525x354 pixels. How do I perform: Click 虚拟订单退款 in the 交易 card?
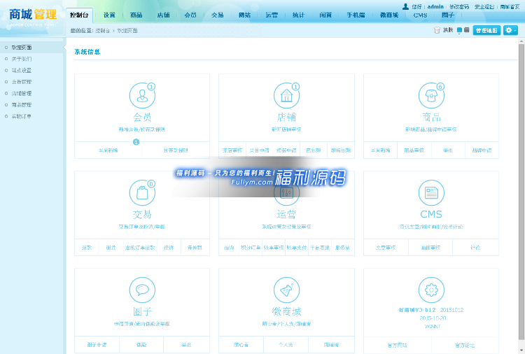140,248
